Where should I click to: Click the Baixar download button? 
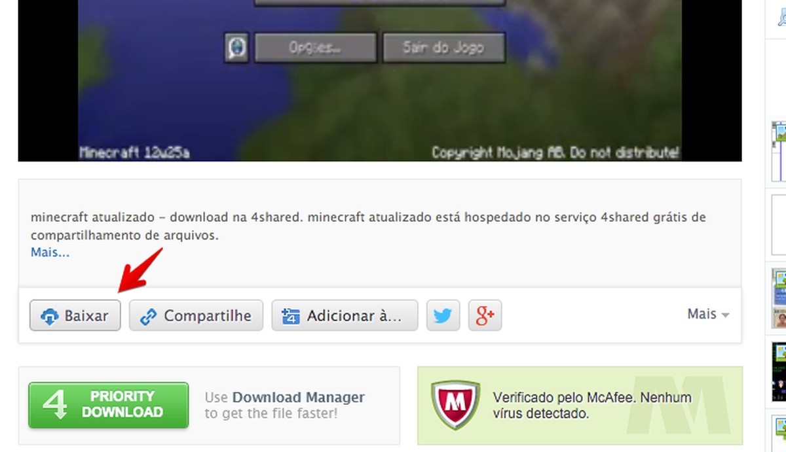pyautogui.click(x=75, y=316)
